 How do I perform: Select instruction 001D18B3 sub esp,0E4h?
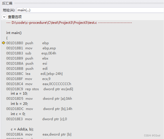pyautogui.click(x=31, y=53)
